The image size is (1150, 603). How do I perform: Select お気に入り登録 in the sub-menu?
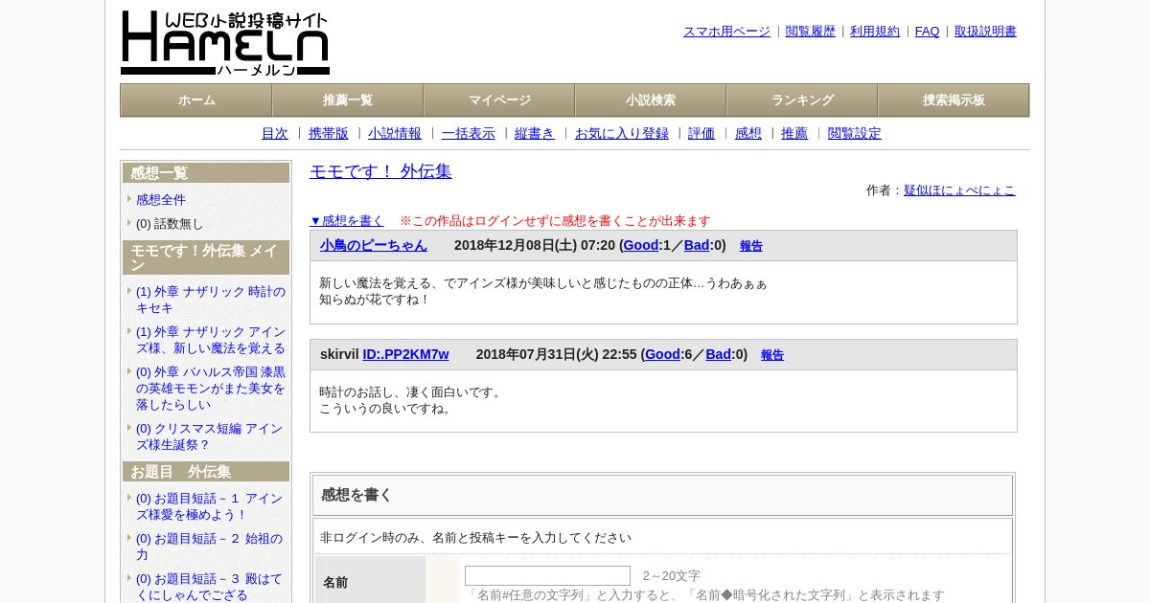pyautogui.click(x=622, y=134)
